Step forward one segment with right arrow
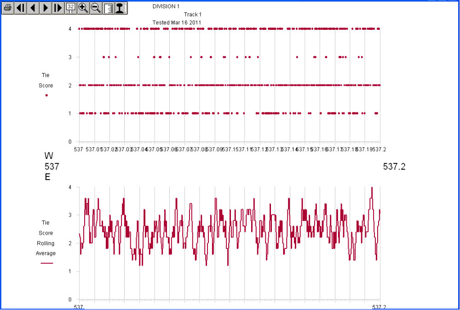The width and height of the screenshot is (460, 310). [46, 8]
